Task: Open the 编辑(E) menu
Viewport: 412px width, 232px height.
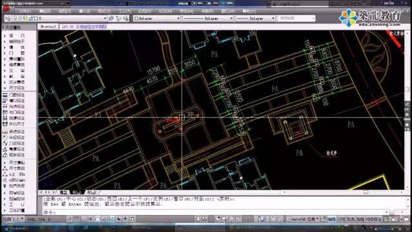Action: [45, 12]
